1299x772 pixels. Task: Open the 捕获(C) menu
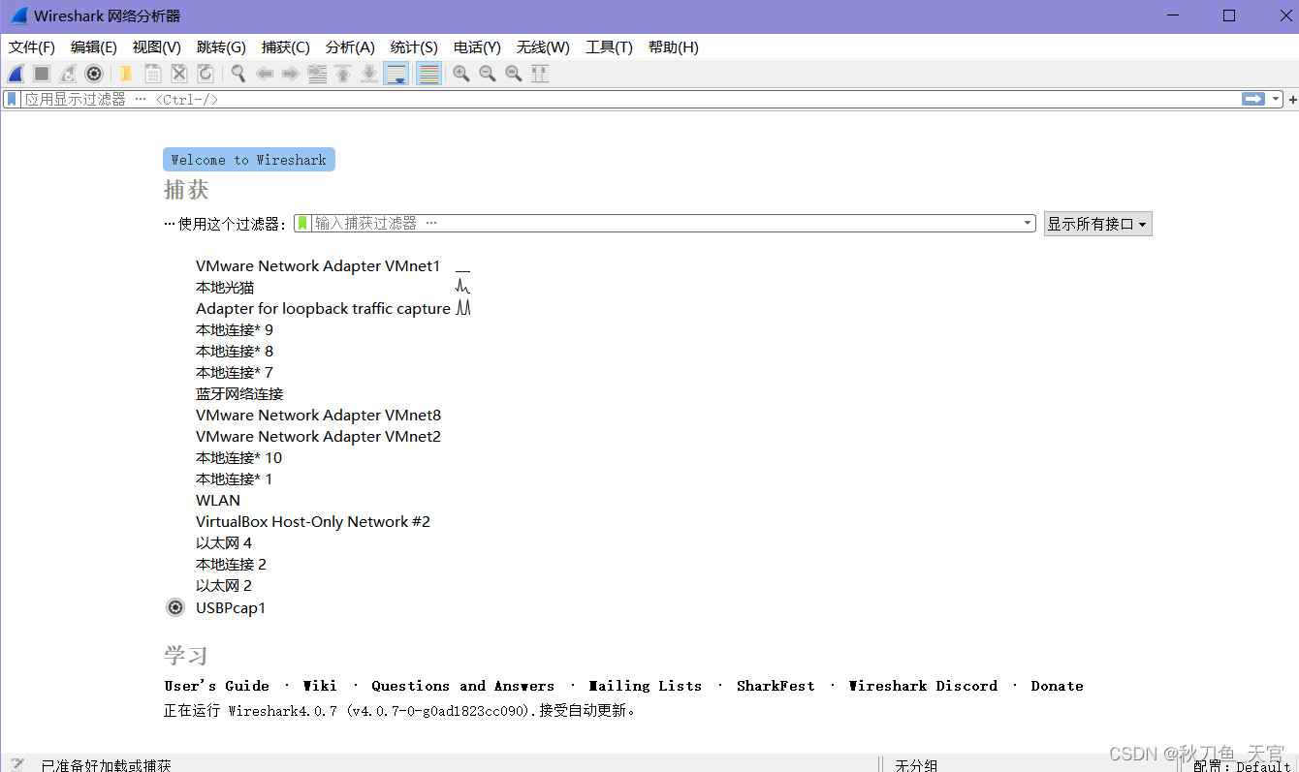(x=286, y=46)
